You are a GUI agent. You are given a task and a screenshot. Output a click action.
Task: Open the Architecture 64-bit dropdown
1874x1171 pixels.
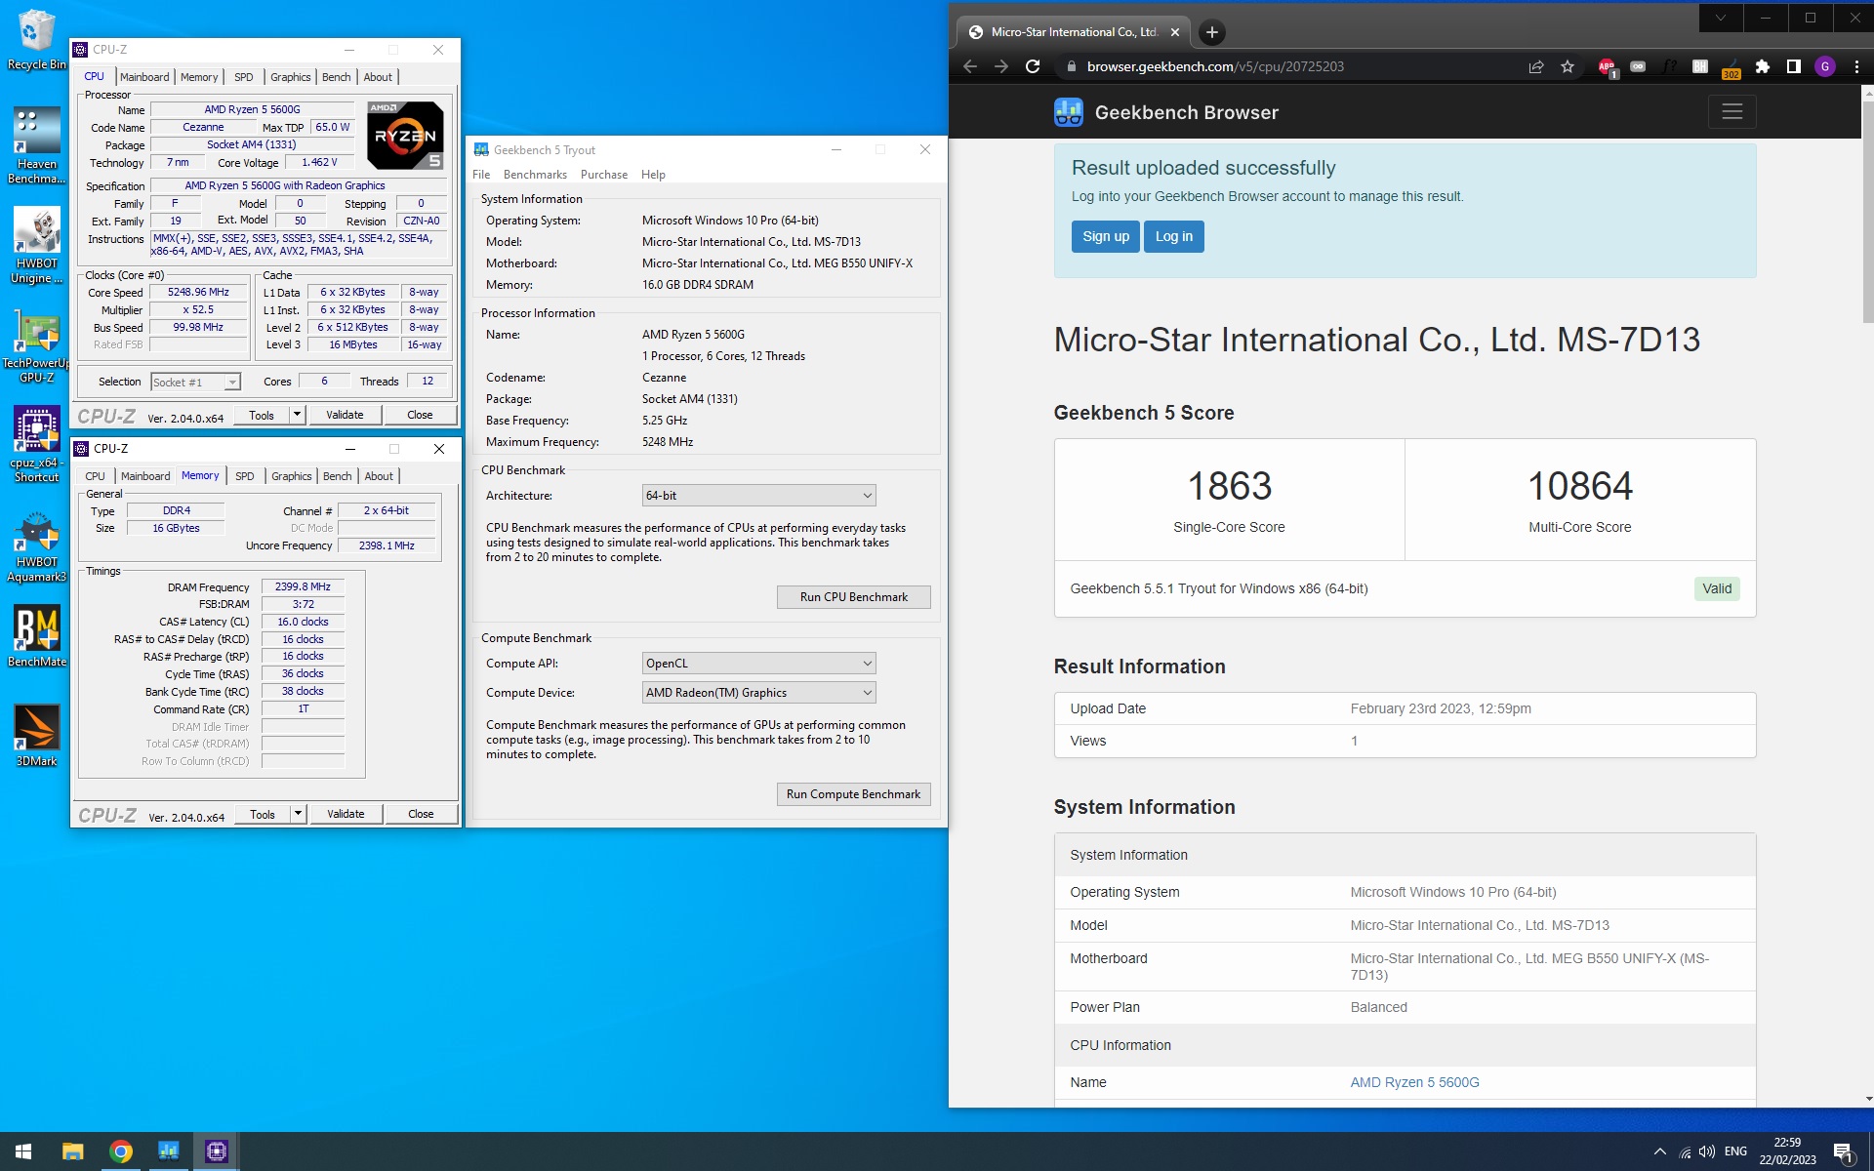pyautogui.click(x=758, y=496)
